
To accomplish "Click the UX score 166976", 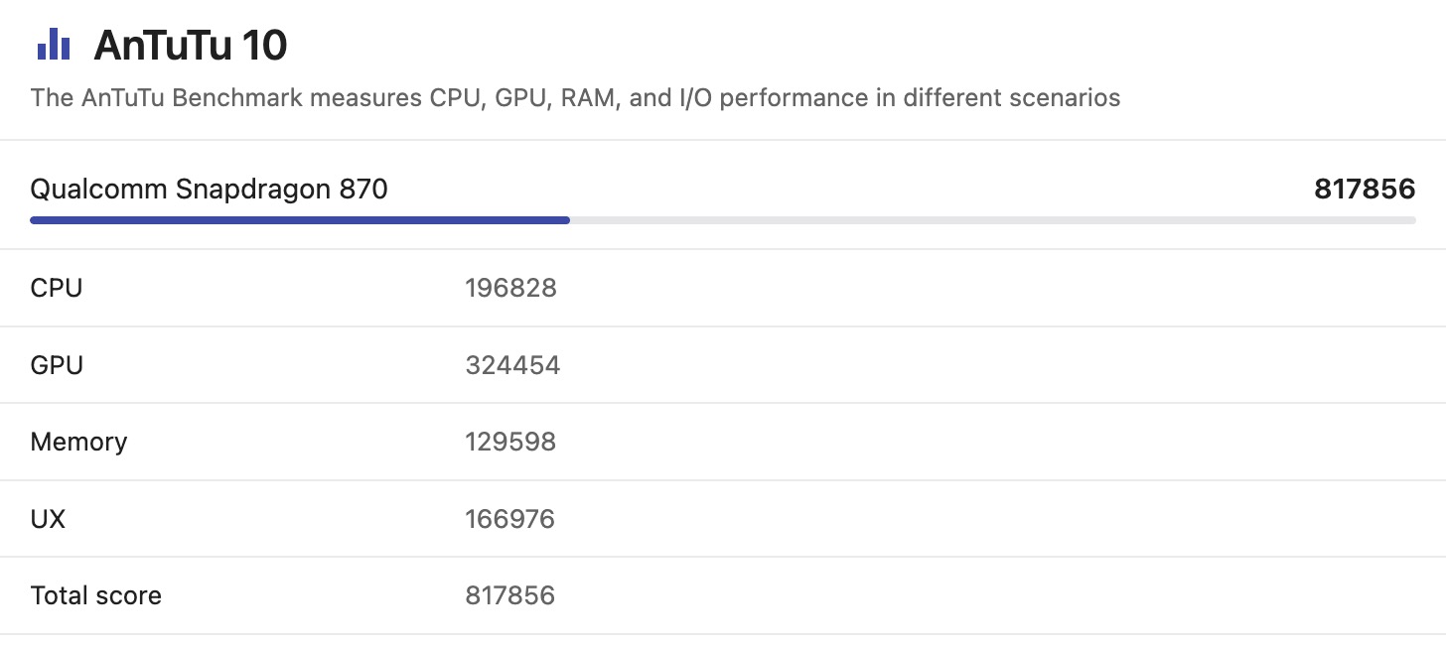I will pos(509,519).
